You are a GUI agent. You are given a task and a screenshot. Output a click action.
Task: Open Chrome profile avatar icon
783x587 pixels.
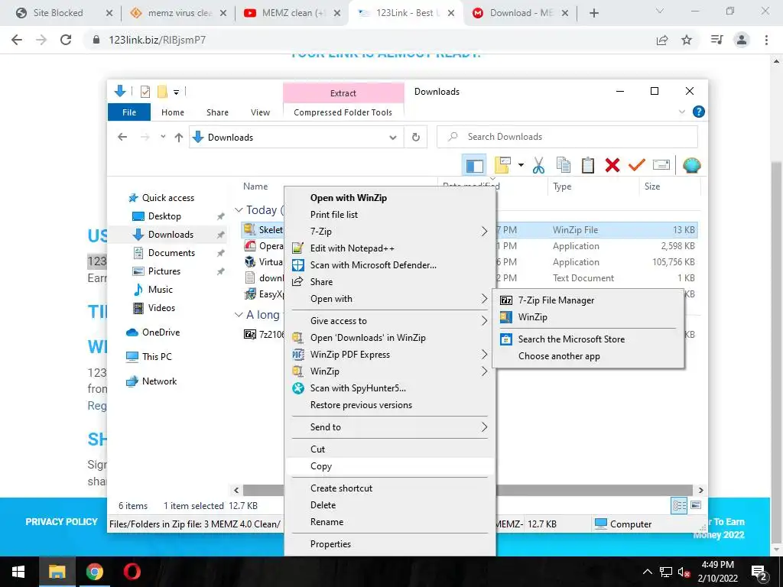742,40
